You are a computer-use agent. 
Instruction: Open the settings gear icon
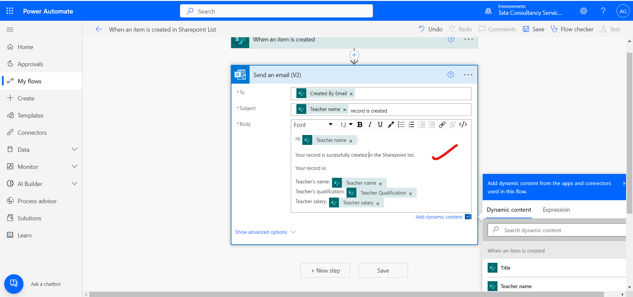[x=583, y=11]
